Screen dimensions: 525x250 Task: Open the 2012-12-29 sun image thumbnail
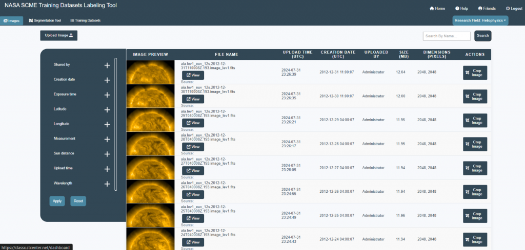pos(150,120)
